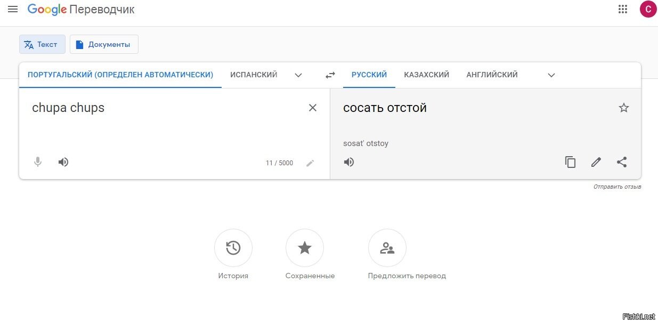Open the История translation history
Screen dimensions: 658x323
click(x=233, y=248)
